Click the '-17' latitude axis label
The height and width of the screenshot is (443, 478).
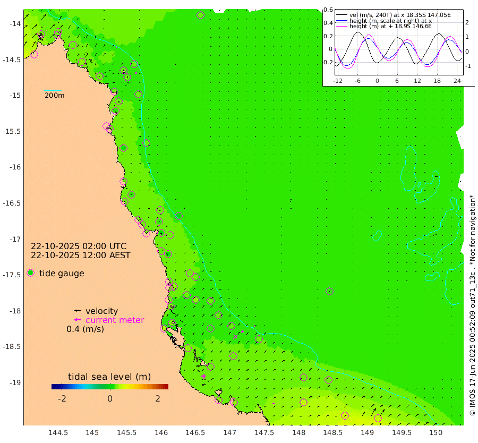click(x=15, y=239)
